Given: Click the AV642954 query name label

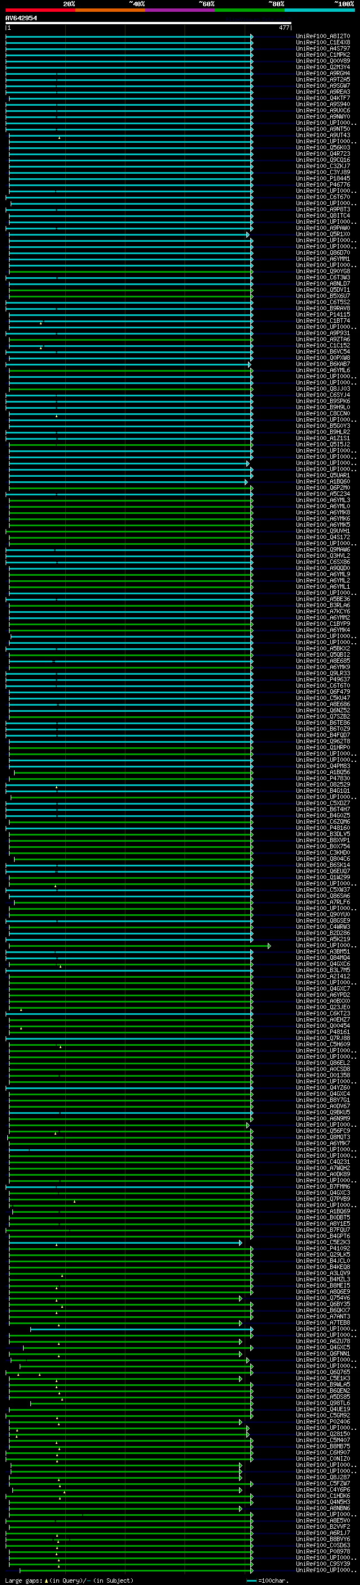Looking at the screenshot, I should [x=21, y=19].
